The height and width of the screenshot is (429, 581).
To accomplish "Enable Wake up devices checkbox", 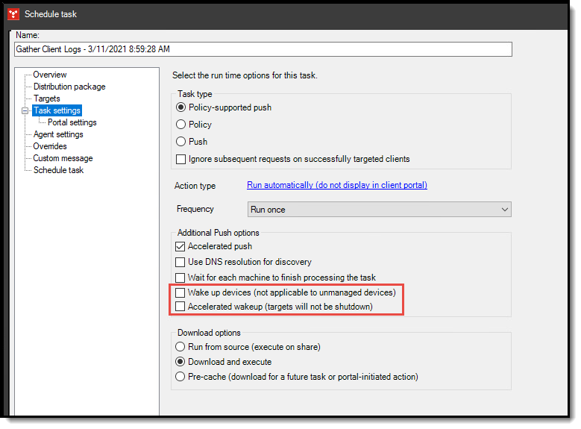I will tap(180, 292).
